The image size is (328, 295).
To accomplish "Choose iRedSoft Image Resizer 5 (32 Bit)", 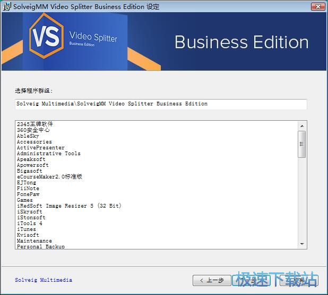I will pyautogui.click(x=69, y=206).
